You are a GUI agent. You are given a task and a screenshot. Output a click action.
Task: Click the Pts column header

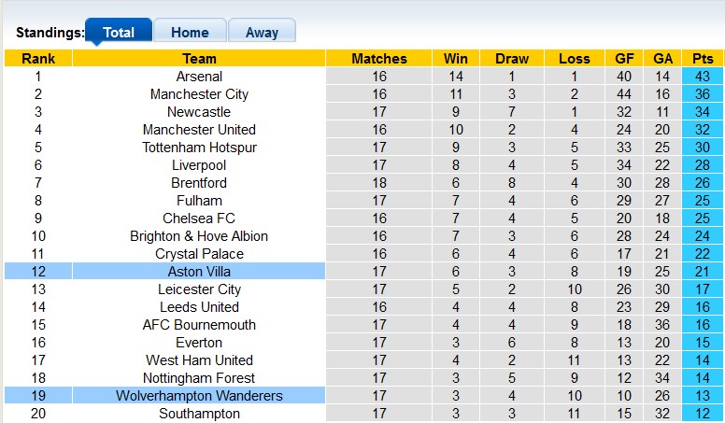[x=702, y=58]
